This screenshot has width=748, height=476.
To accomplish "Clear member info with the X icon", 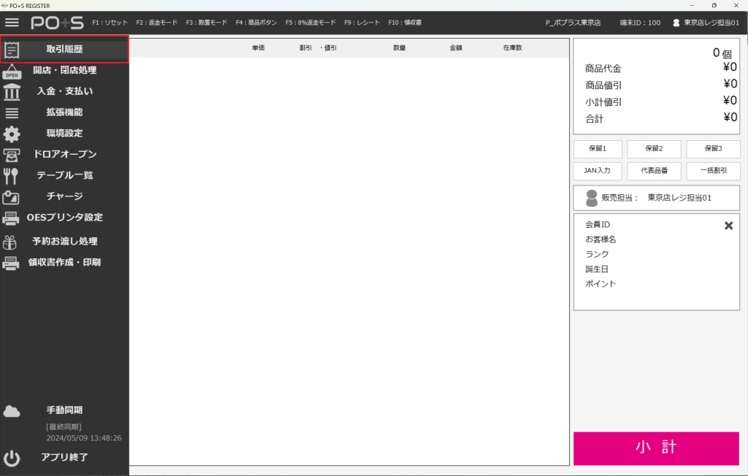I will pyautogui.click(x=728, y=226).
